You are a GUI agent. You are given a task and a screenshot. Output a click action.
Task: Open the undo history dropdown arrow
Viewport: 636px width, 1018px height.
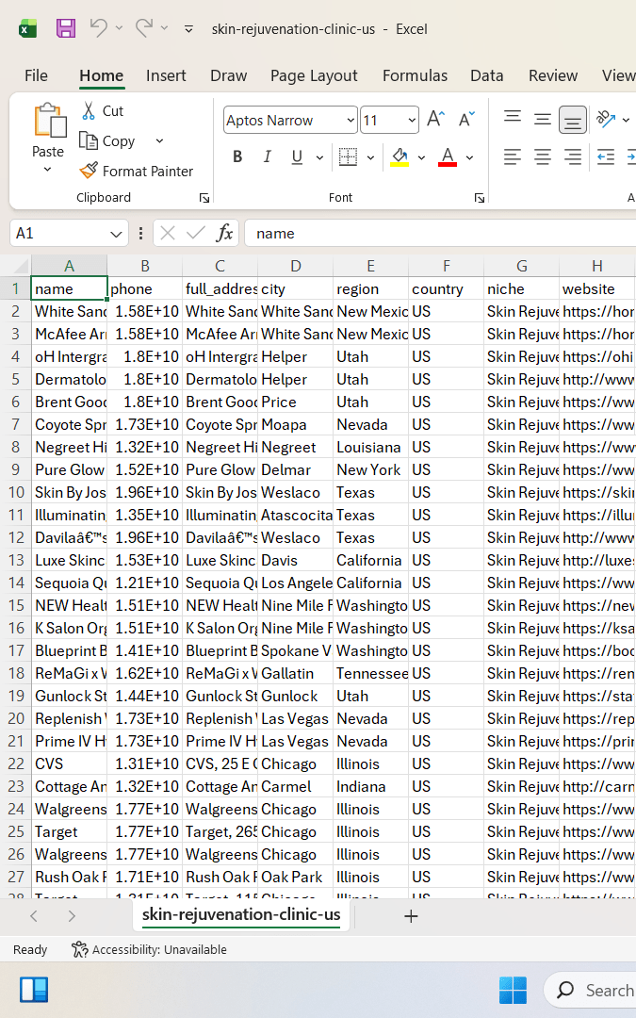[119, 28]
